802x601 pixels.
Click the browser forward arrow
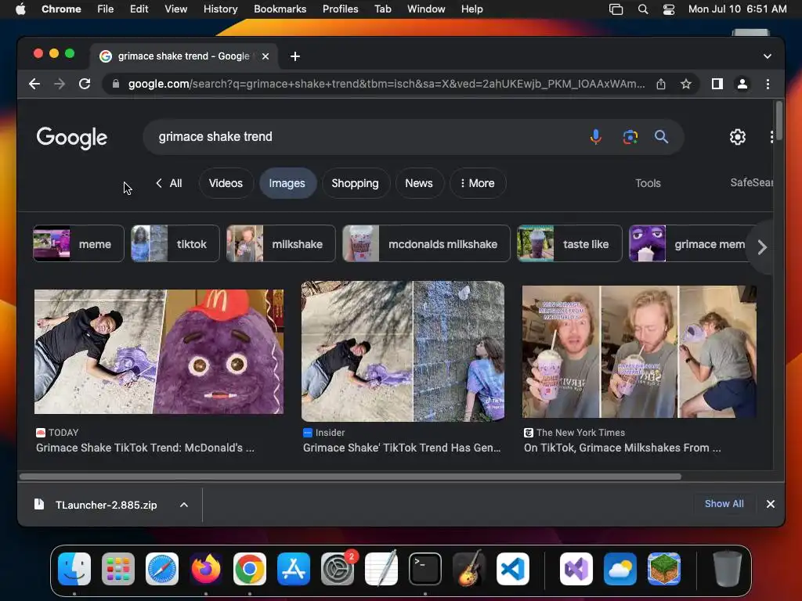pos(60,84)
